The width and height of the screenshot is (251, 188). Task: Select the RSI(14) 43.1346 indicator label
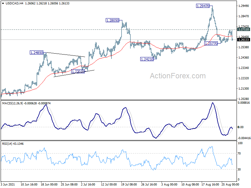click(x=13, y=144)
